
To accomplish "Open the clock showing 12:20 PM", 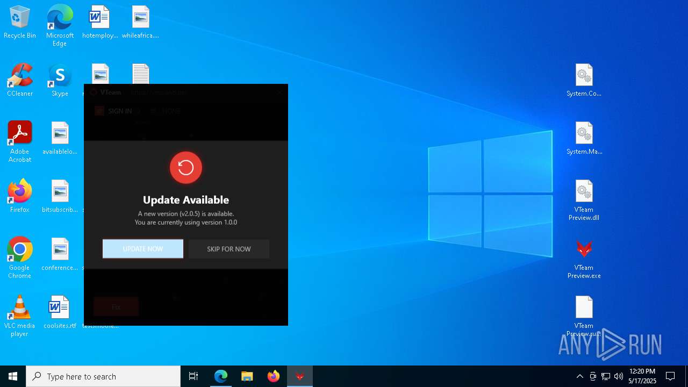I will (x=642, y=376).
